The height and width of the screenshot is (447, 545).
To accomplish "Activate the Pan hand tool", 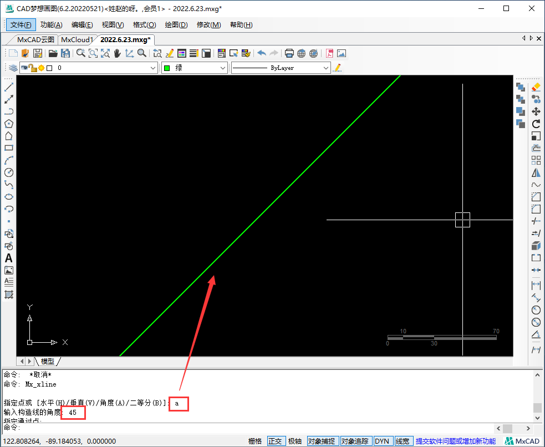I will 117,53.
